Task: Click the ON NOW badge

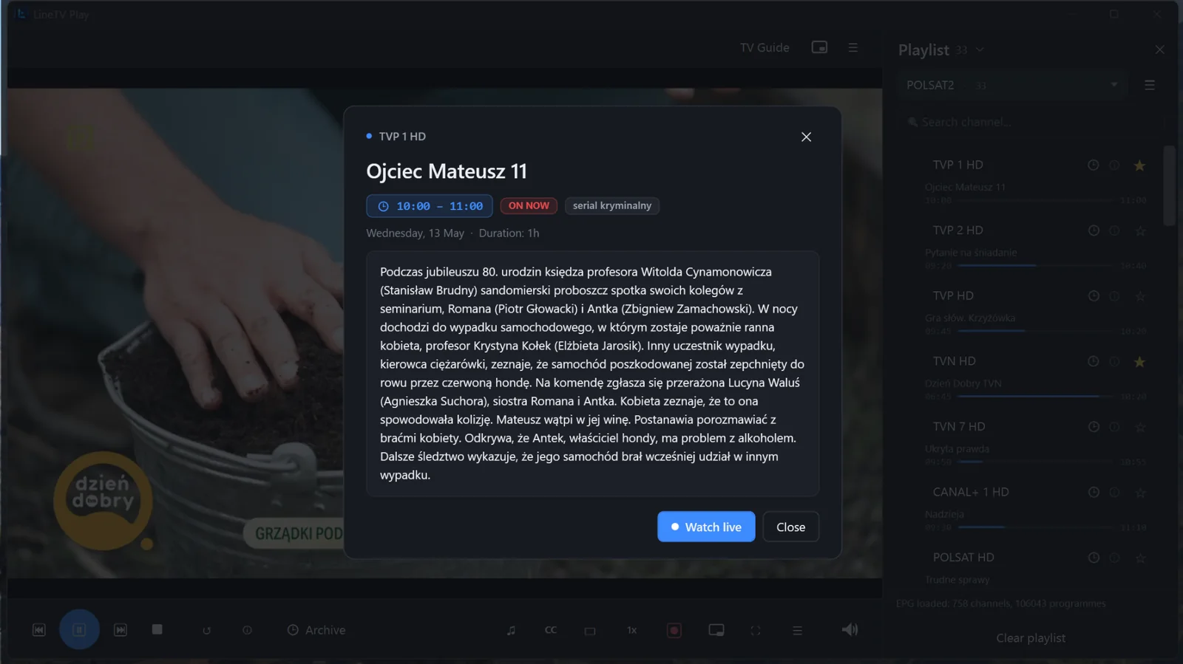Action: (529, 206)
